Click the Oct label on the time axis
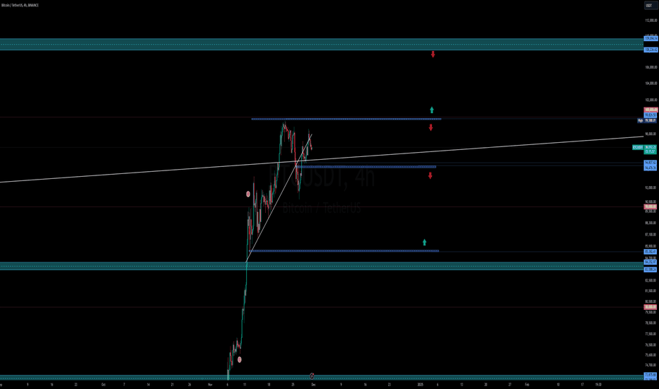Viewport: 659px width, 389px height. point(103,384)
